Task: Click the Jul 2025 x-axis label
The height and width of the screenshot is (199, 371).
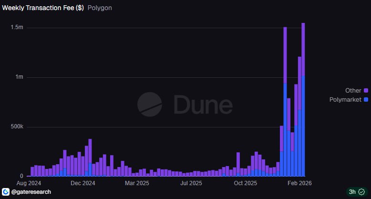Action: [x=191, y=183]
